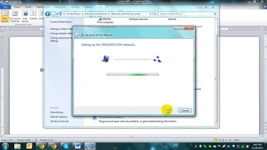Refresh the Control Panel address bar

[155, 14]
